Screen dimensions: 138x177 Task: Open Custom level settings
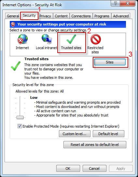tap(75, 134)
